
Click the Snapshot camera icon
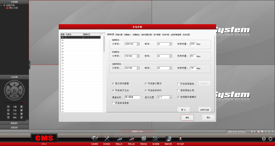coord(156,138)
